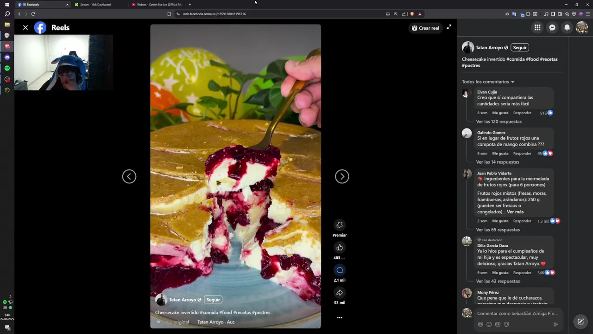View the 1,3 mil reactions on Juan Pablo's comment

point(549,221)
